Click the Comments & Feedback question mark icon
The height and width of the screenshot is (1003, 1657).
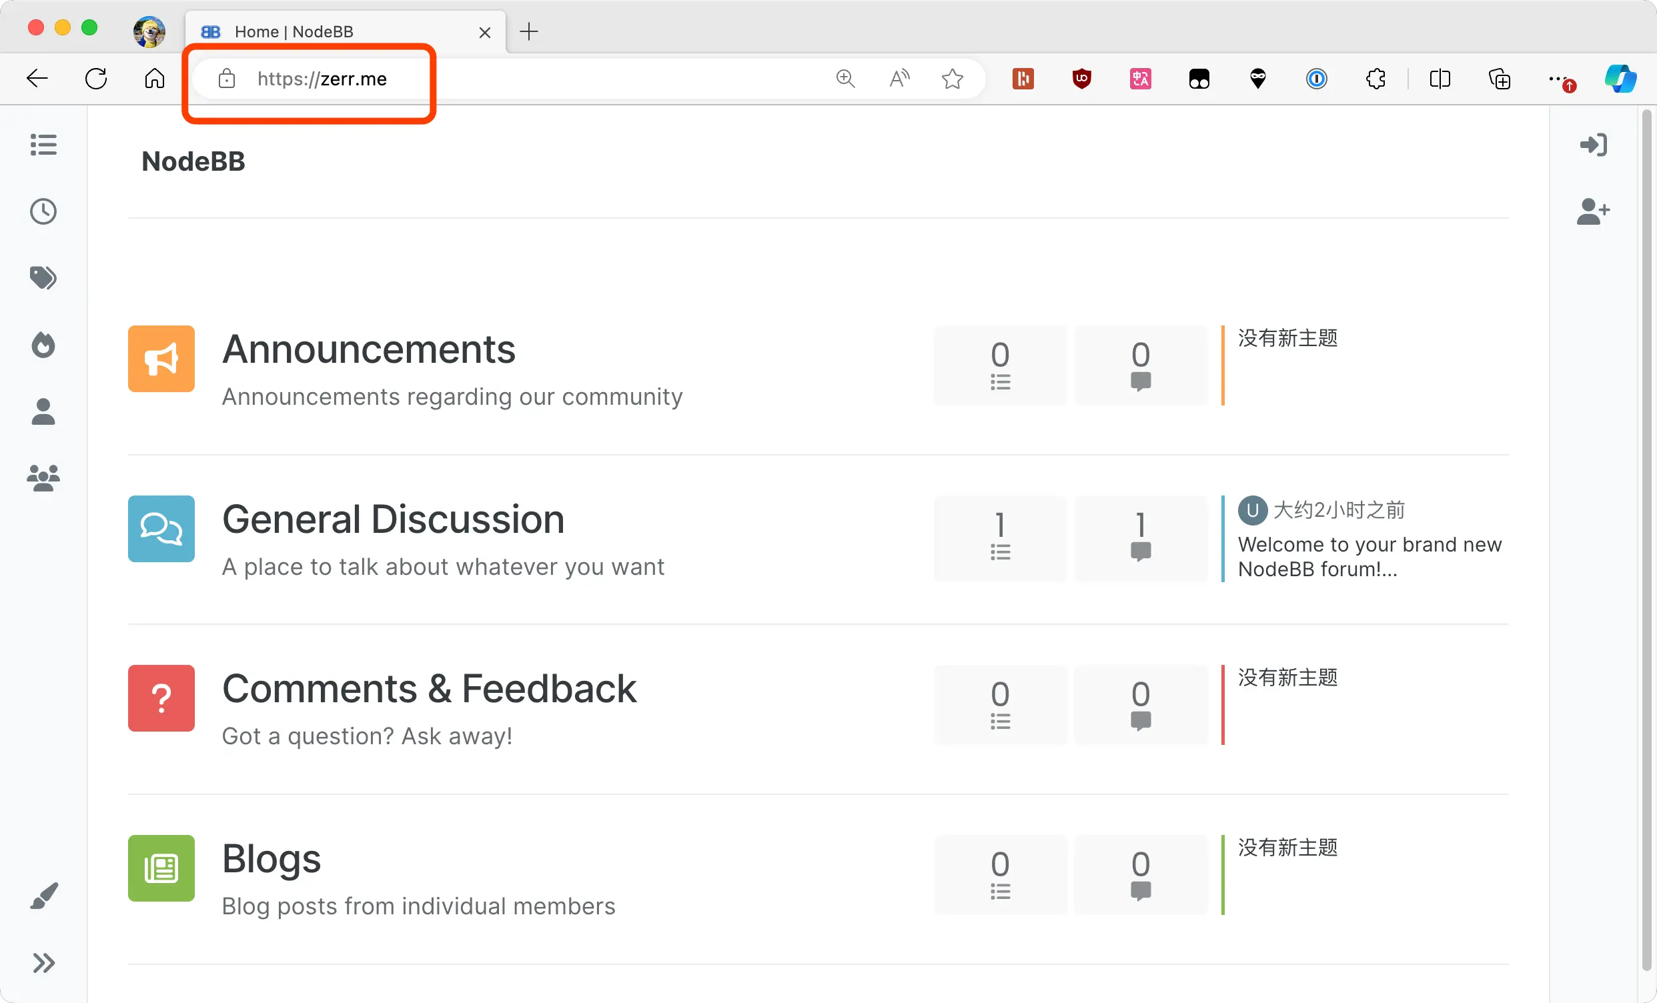161,698
